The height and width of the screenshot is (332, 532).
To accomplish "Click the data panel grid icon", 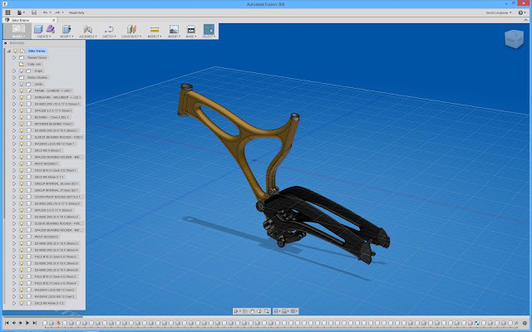I will pos(7,12).
